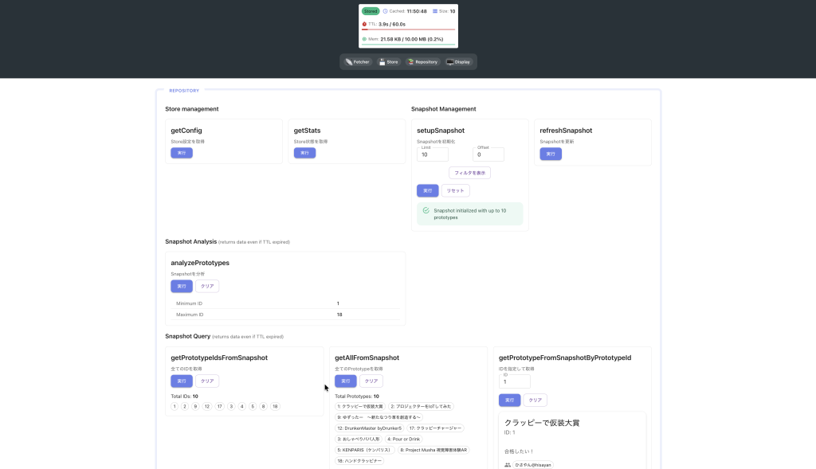Click the green Stored status badge

[x=371, y=11]
